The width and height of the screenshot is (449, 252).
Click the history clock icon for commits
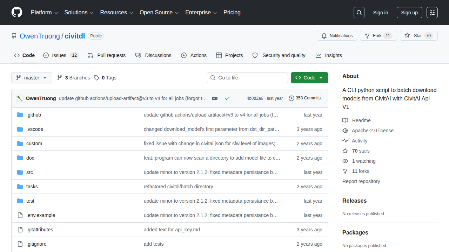point(291,98)
